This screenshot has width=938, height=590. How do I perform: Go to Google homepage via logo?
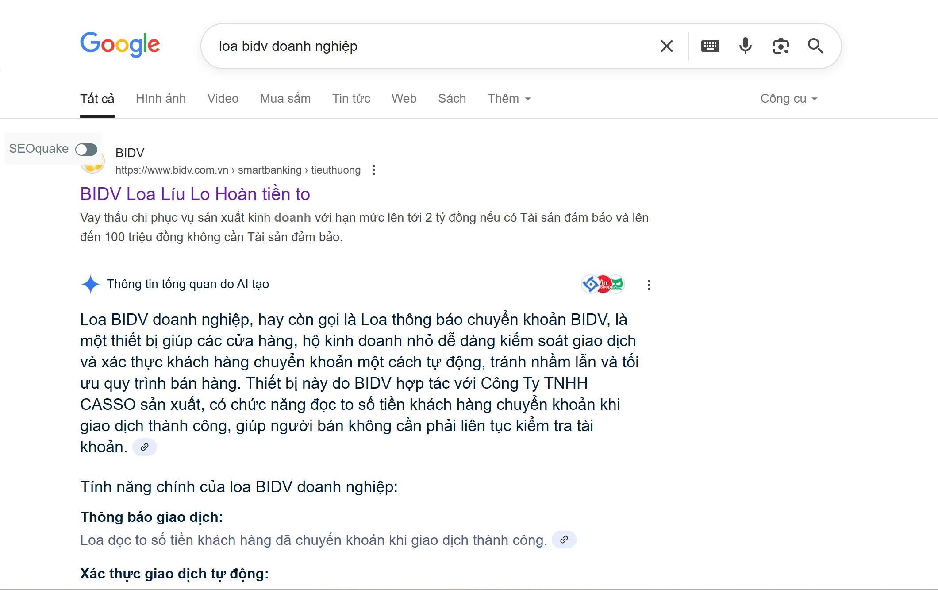[120, 44]
